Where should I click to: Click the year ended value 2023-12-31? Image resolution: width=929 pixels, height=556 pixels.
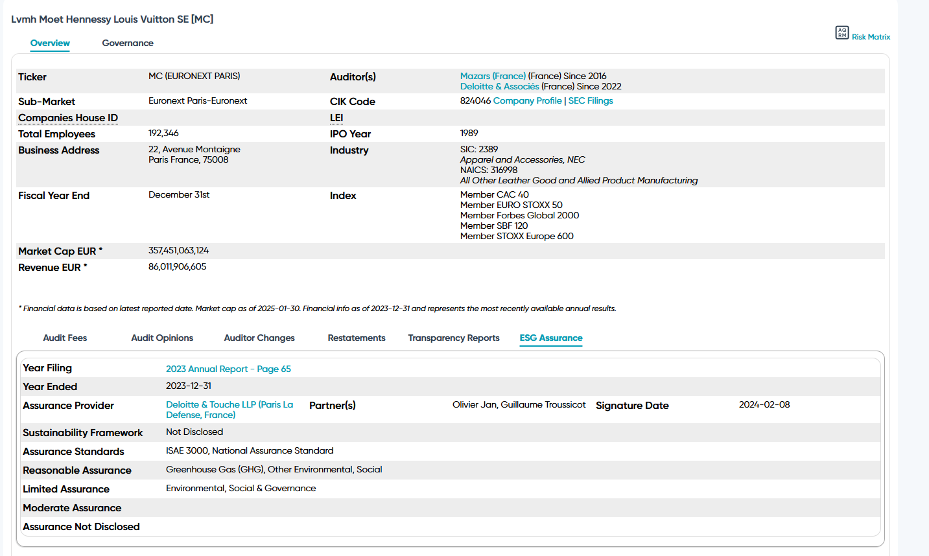point(189,386)
